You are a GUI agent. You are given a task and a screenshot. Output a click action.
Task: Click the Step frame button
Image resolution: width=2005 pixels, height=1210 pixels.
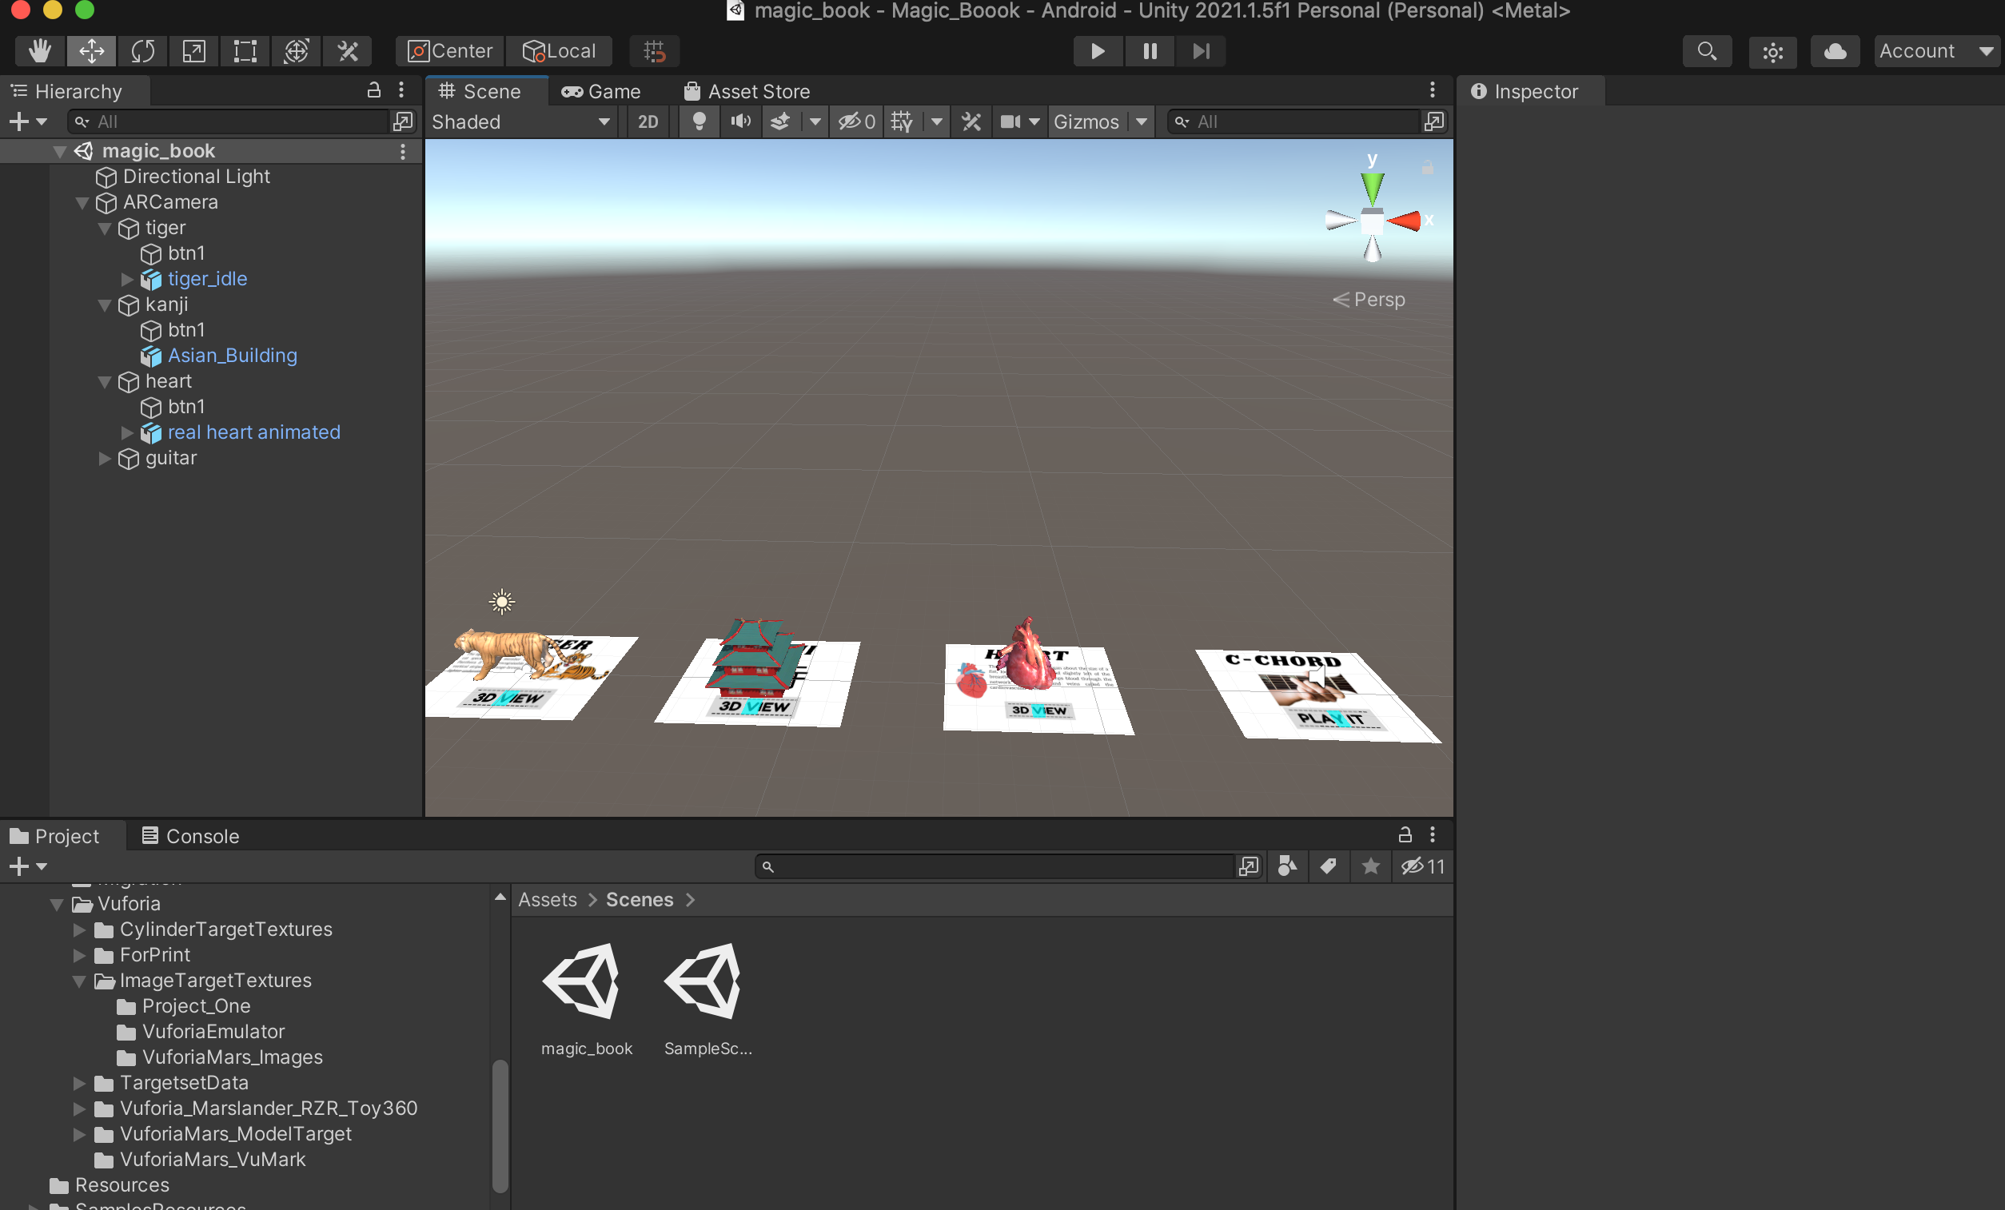coord(1200,51)
